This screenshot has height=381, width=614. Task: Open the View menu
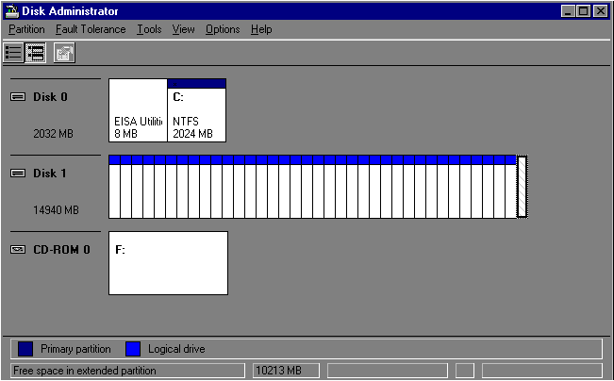click(x=183, y=29)
